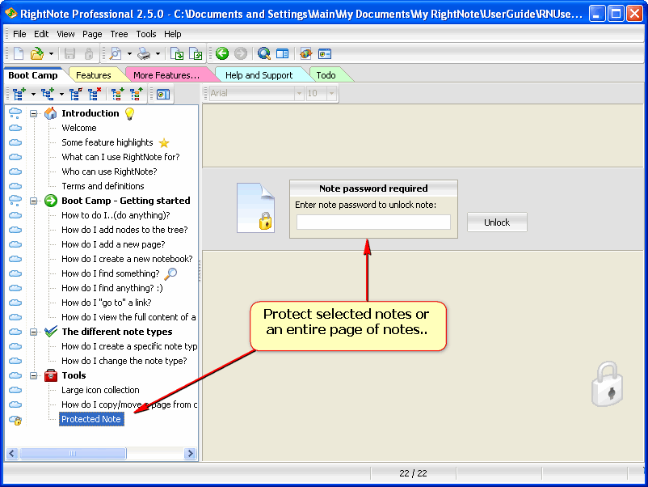Image resolution: width=648 pixels, height=487 pixels.
Task: Select 'Large icon collection' tree item
Action: pyautogui.click(x=100, y=390)
